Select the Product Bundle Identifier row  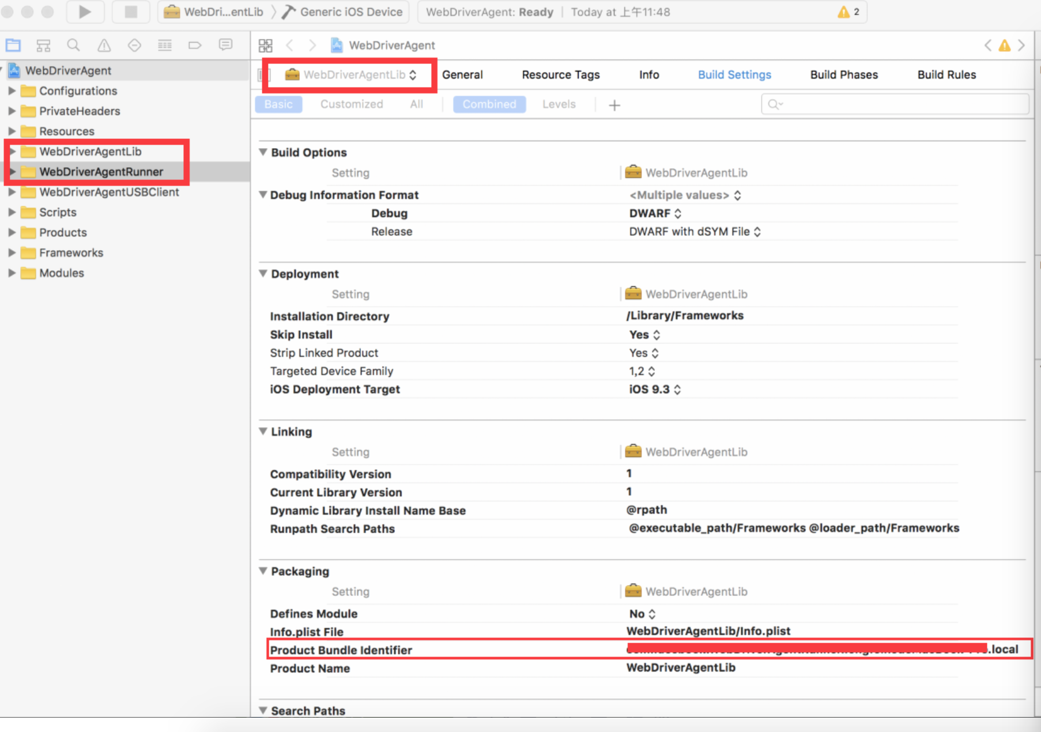(650, 650)
